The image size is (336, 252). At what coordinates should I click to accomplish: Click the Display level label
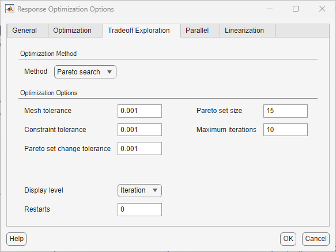coord(44,190)
